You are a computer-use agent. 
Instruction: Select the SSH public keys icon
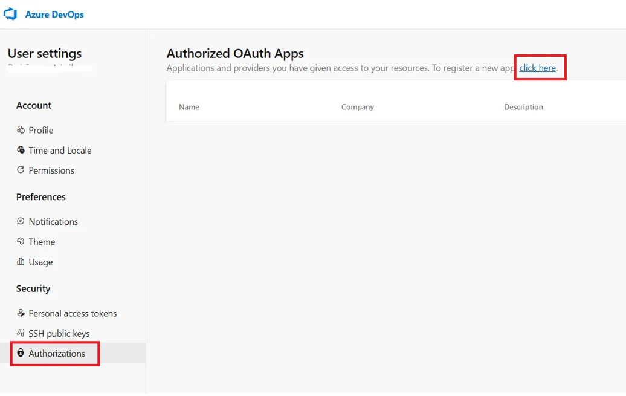click(x=20, y=333)
